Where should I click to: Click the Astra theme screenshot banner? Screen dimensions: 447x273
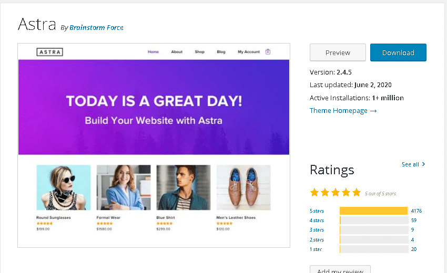pyautogui.click(x=154, y=107)
